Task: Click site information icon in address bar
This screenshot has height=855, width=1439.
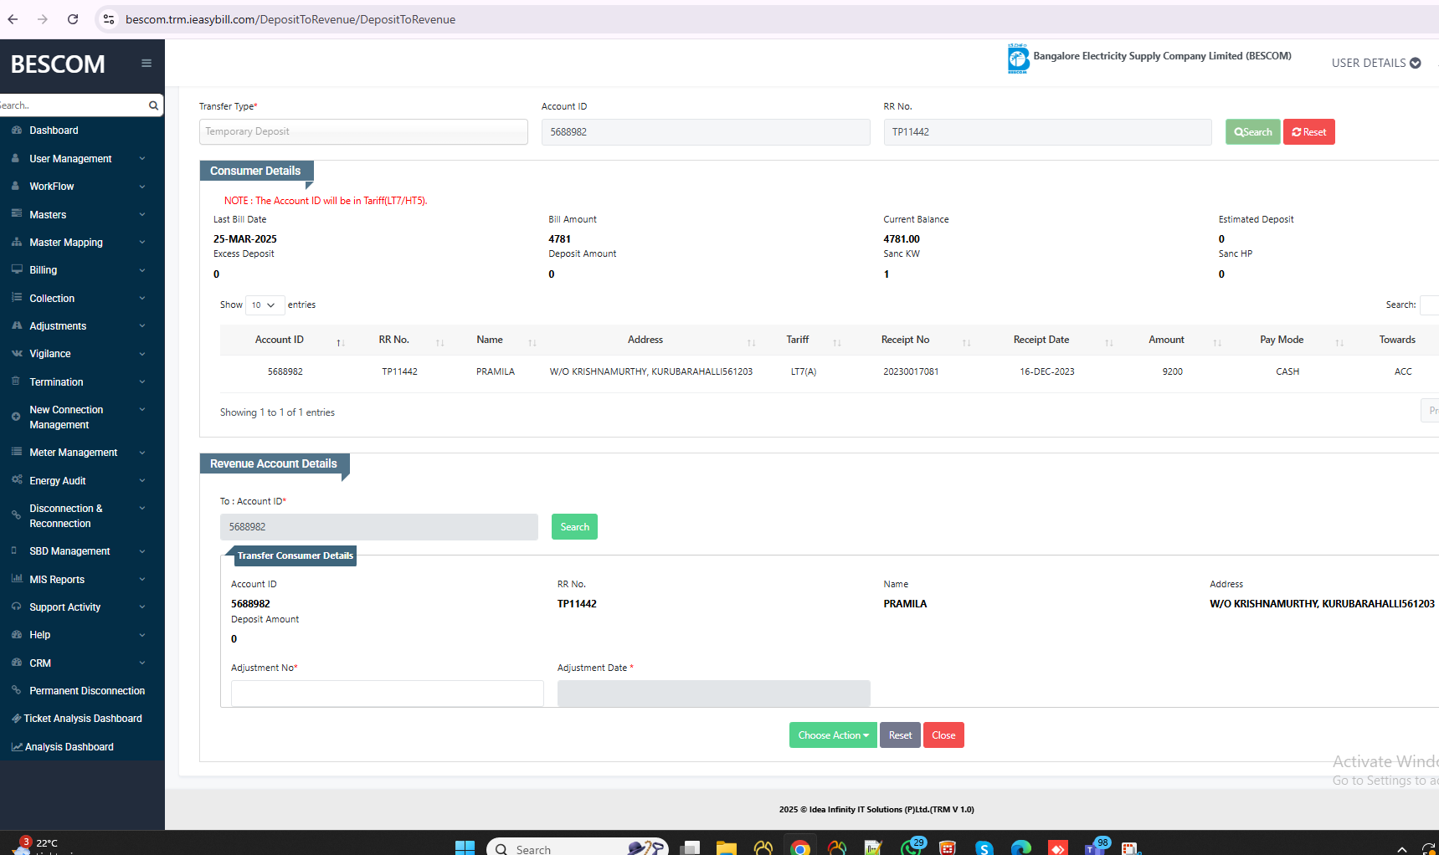Action: pyautogui.click(x=109, y=19)
